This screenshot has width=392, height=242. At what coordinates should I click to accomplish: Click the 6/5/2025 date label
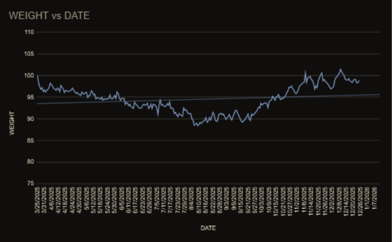[122, 198]
